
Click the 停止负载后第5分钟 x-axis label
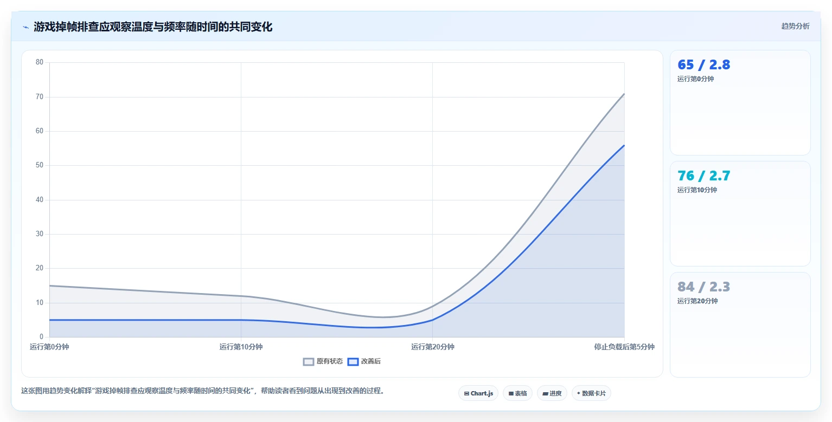point(624,347)
